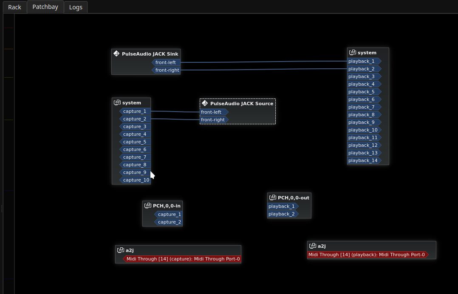This screenshot has width=458, height=294.
Task: Select system playback_3 port
Action: pyautogui.click(x=364, y=76)
